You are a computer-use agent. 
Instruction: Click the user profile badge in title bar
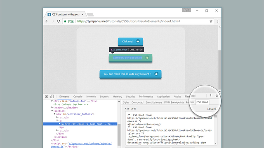(186, 10)
